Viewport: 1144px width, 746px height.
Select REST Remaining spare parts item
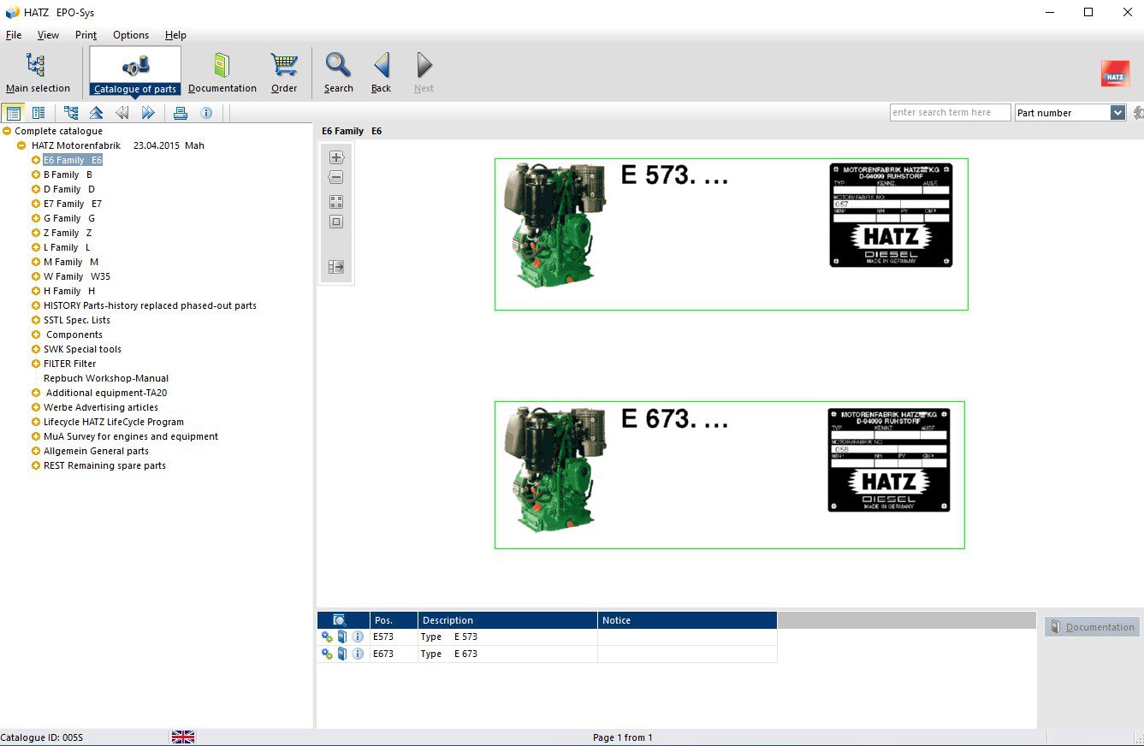point(104,465)
